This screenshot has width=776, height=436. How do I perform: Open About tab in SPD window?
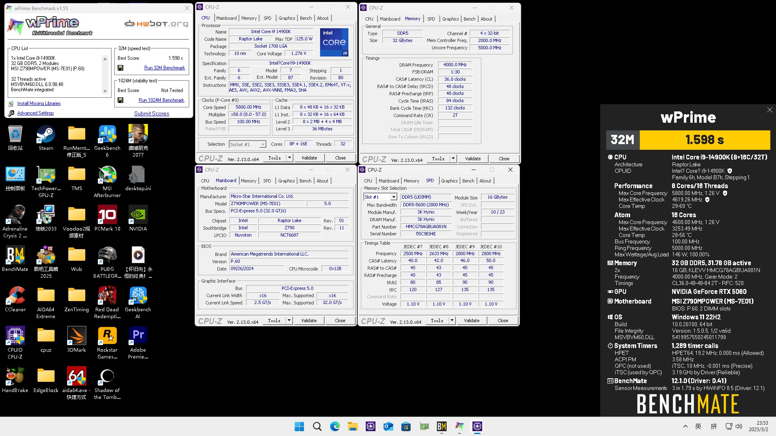click(485, 181)
